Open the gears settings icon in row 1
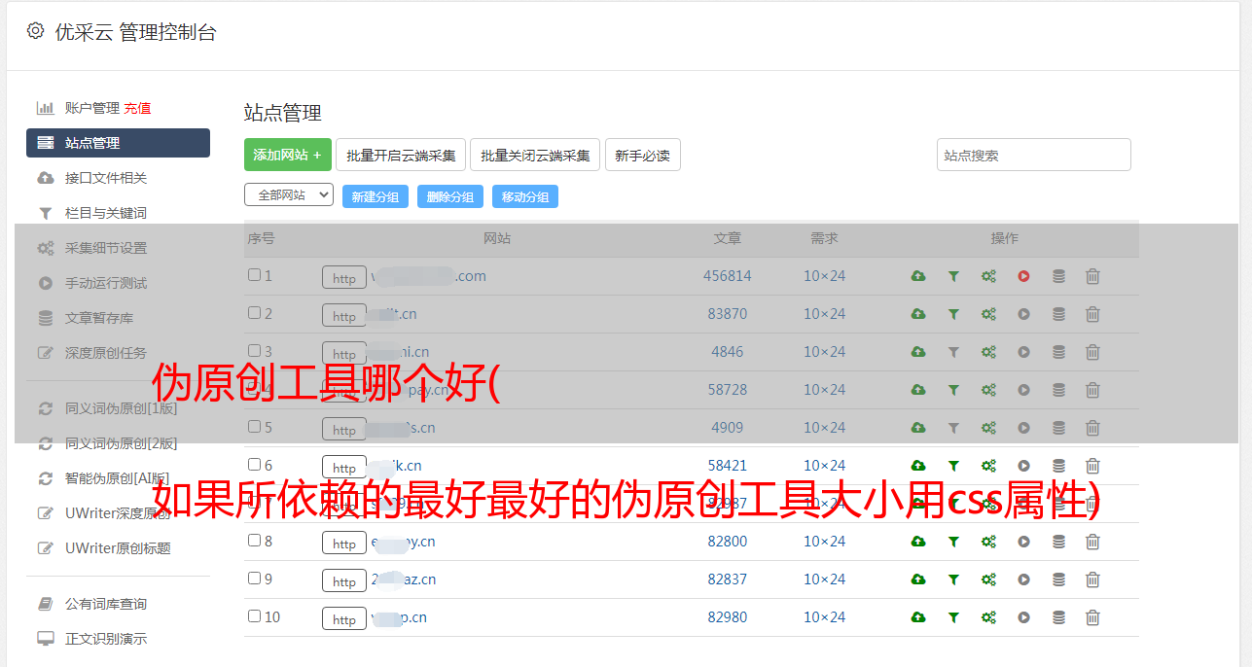Viewport: 1252px width, 667px height. point(988,276)
